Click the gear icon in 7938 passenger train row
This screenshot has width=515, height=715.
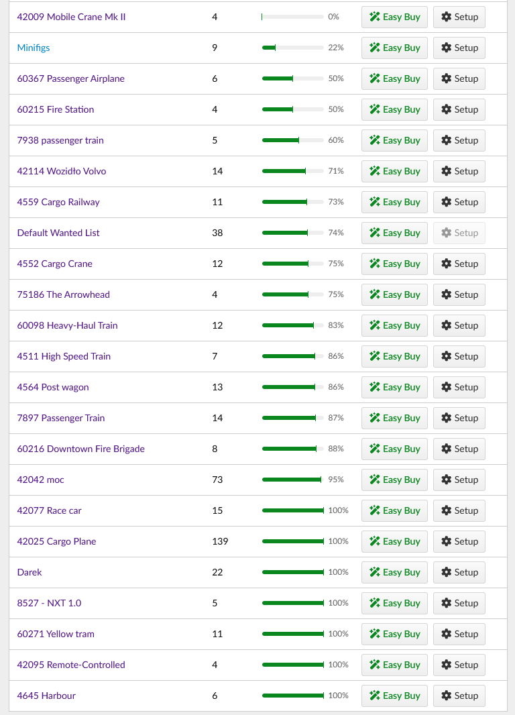pyautogui.click(x=447, y=140)
